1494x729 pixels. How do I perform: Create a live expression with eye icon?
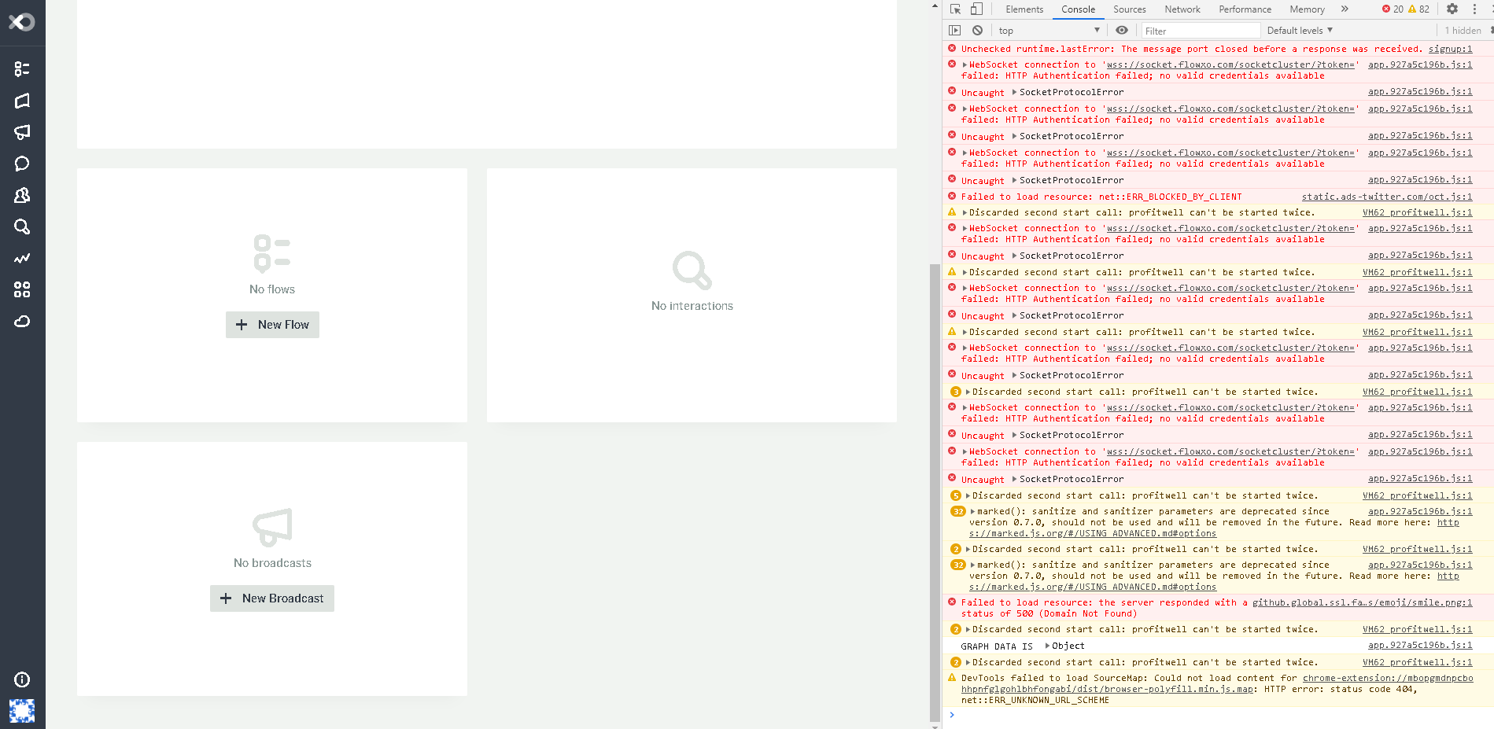coord(1122,31)
